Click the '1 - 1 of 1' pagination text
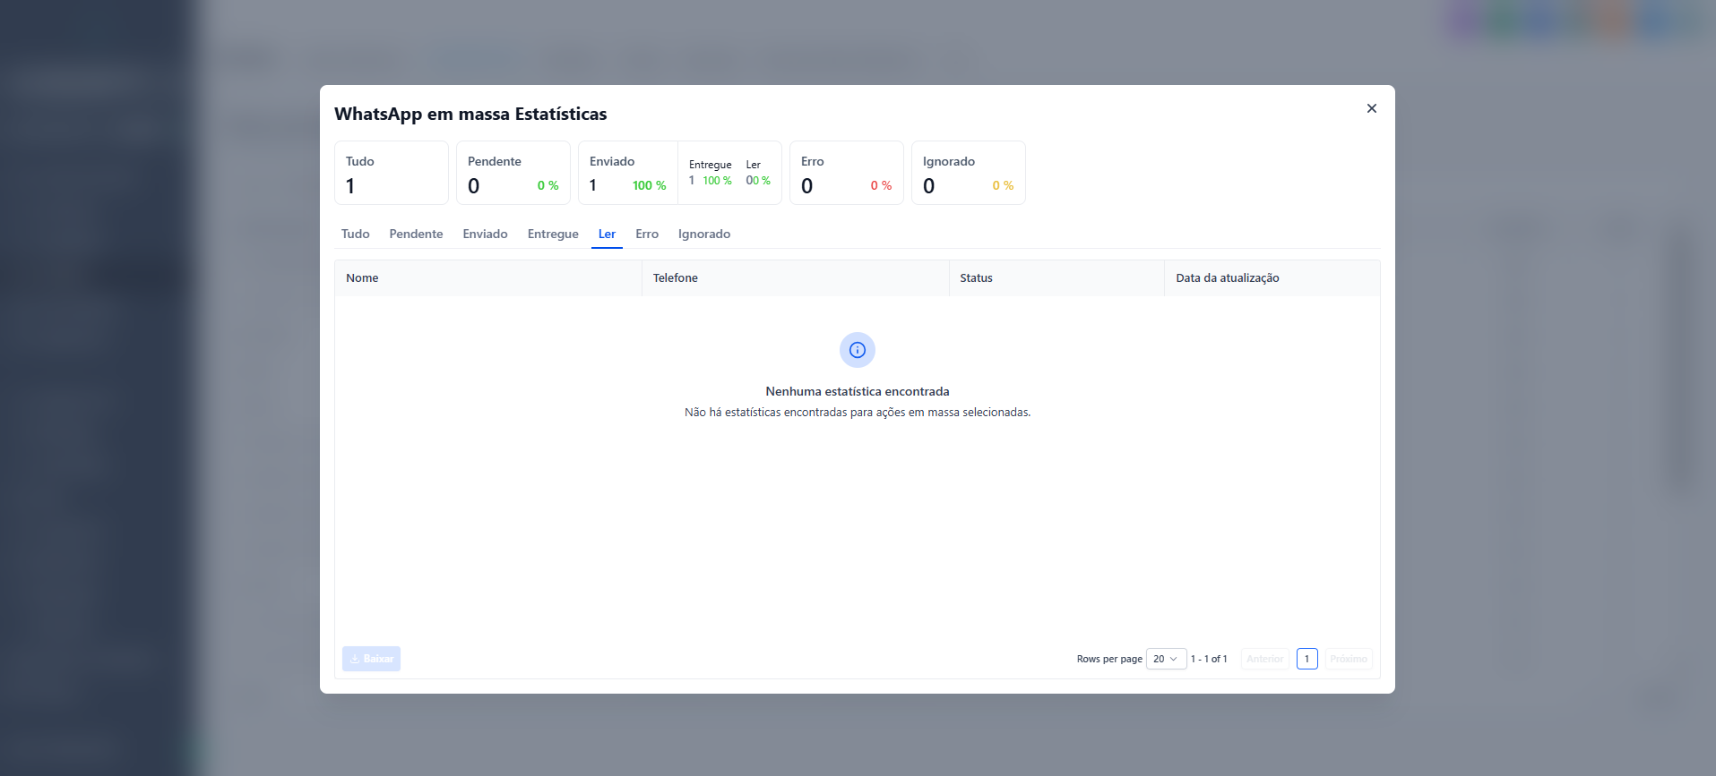1716x776 pixels. click(1209, 659)
